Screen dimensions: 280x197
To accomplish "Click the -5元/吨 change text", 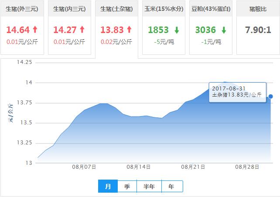I will coord(164,42).
